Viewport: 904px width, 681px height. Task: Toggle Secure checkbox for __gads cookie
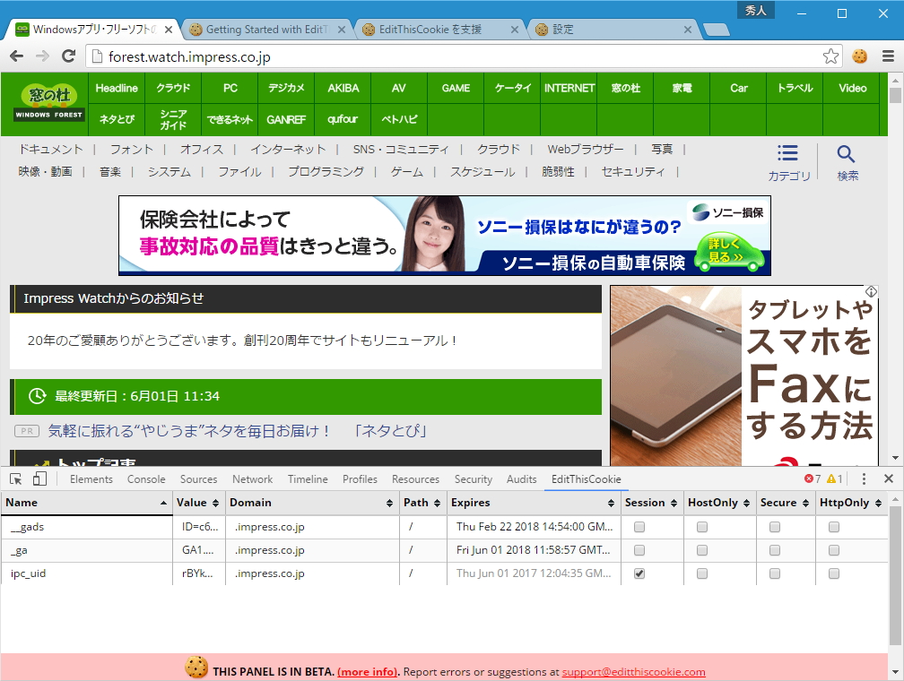coord(775,527)
